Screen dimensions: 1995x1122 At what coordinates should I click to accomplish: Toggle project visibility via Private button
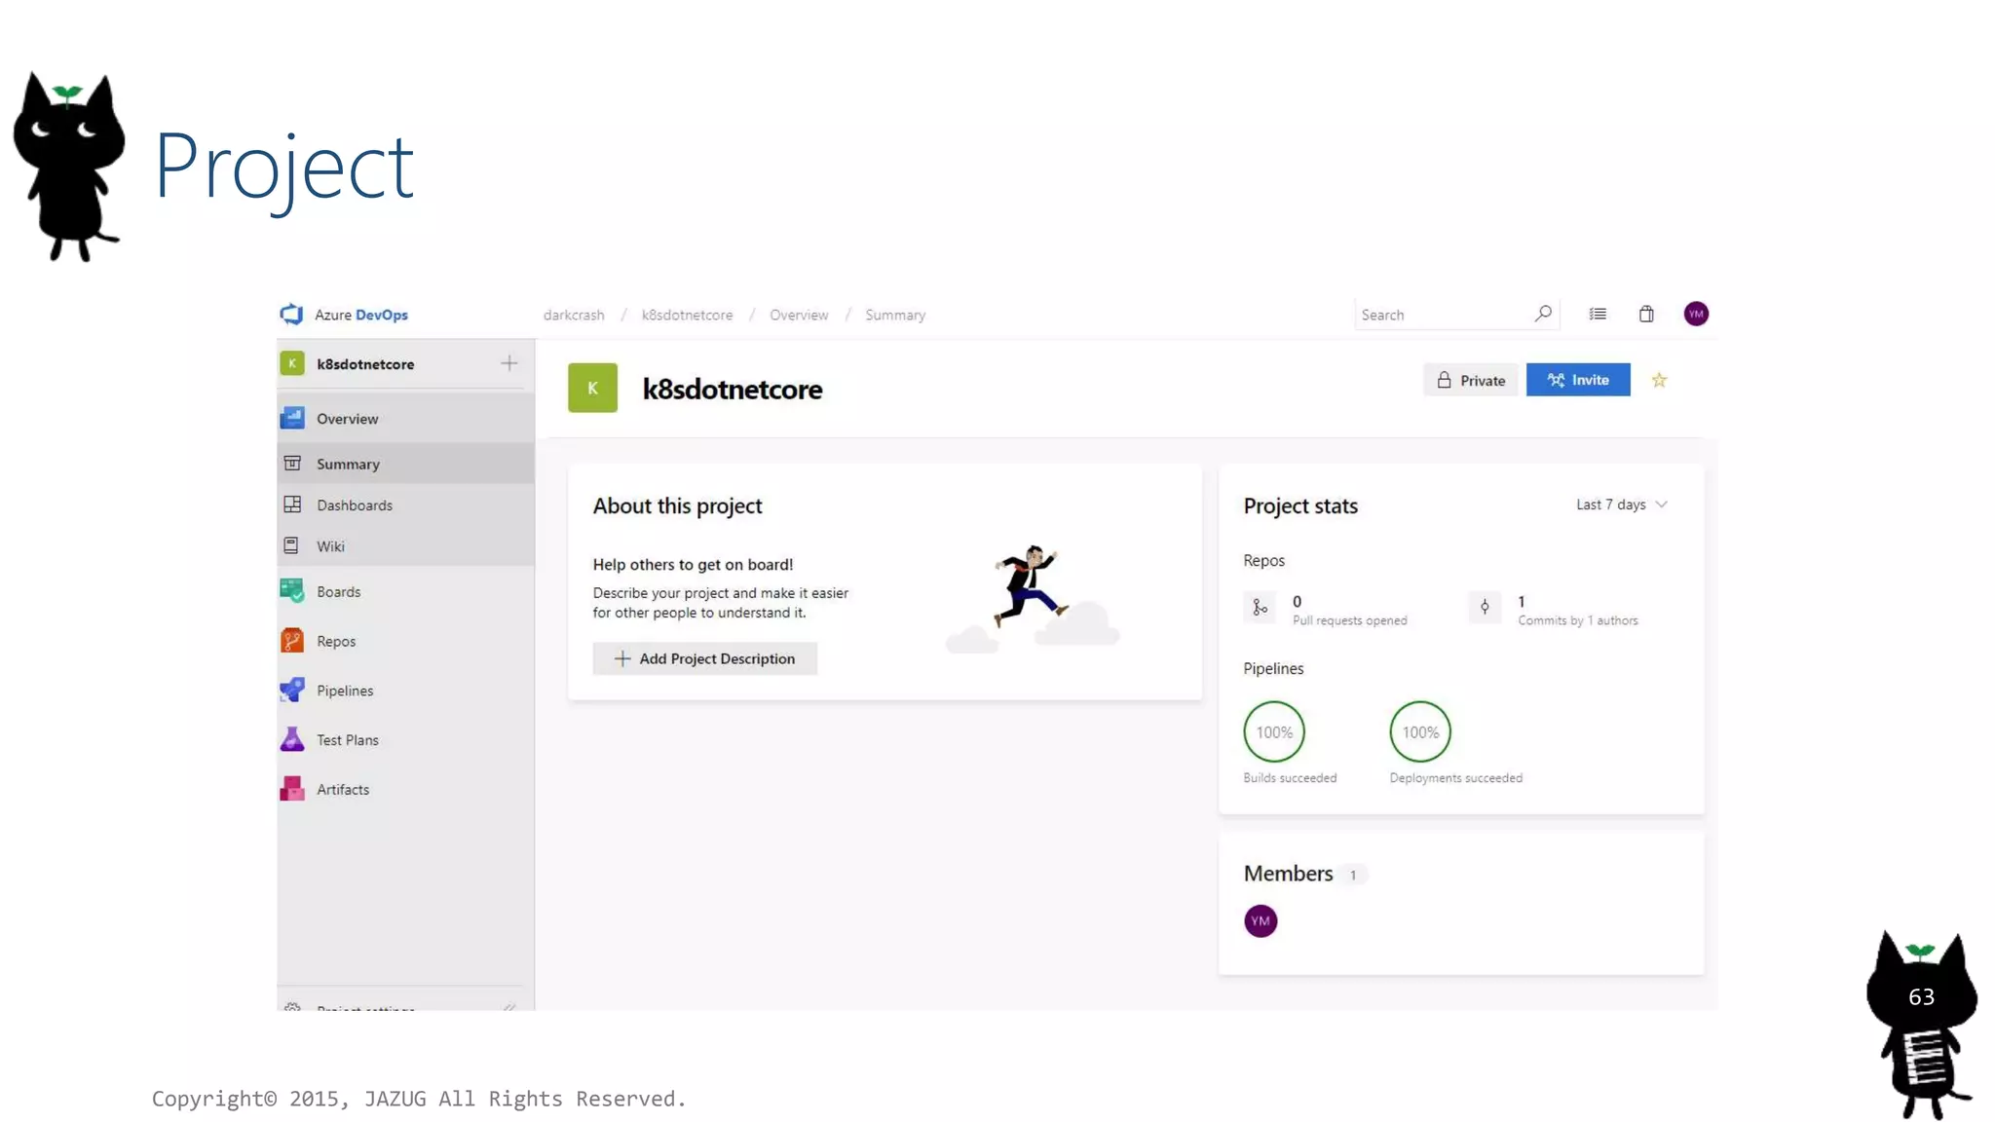click(x=1470, y=380)
